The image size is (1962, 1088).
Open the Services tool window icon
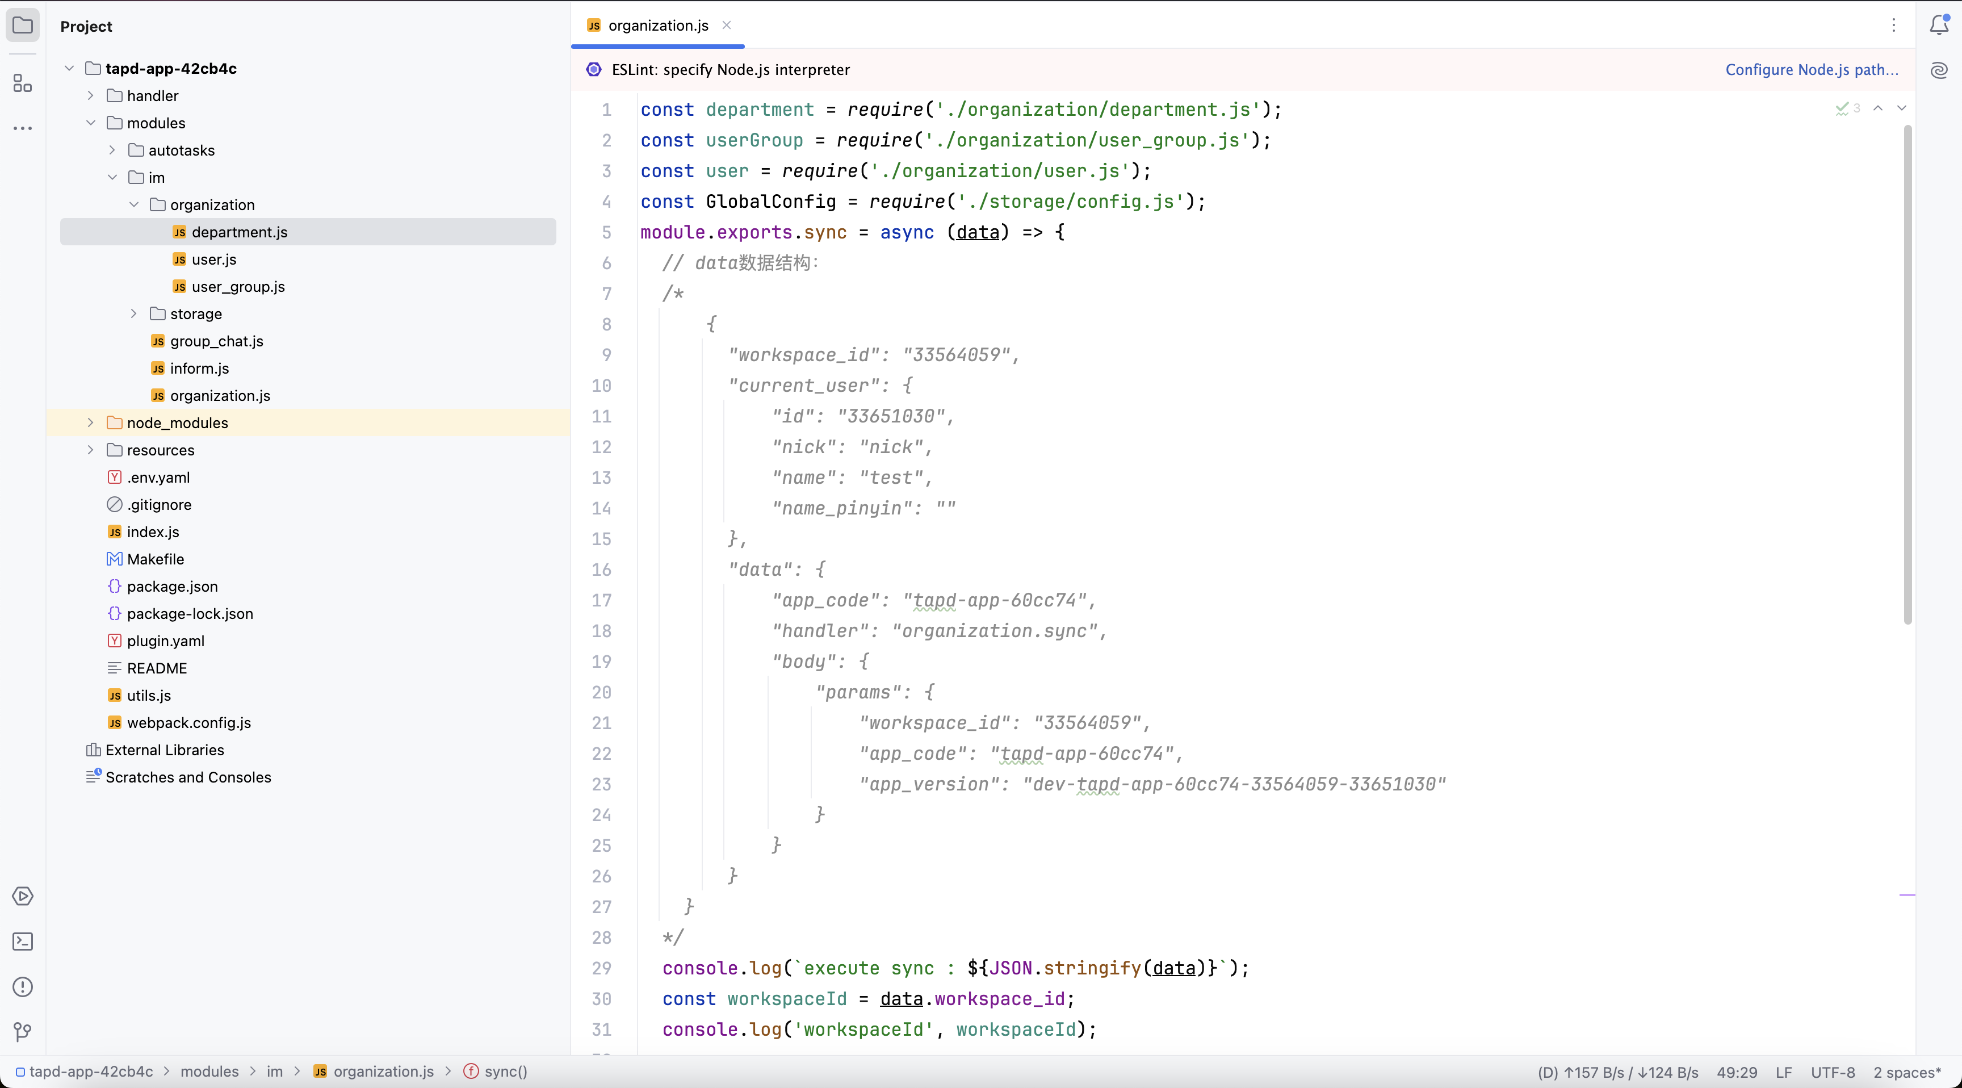23,896
